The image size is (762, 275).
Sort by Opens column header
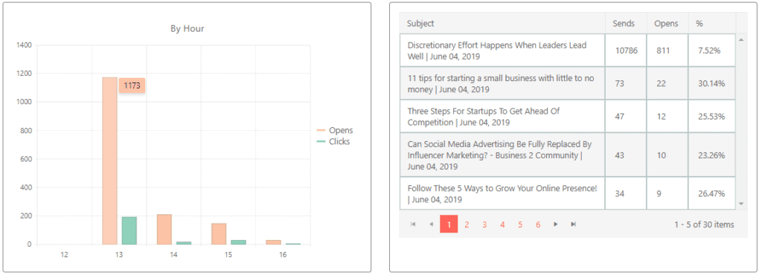pos(667,23)
